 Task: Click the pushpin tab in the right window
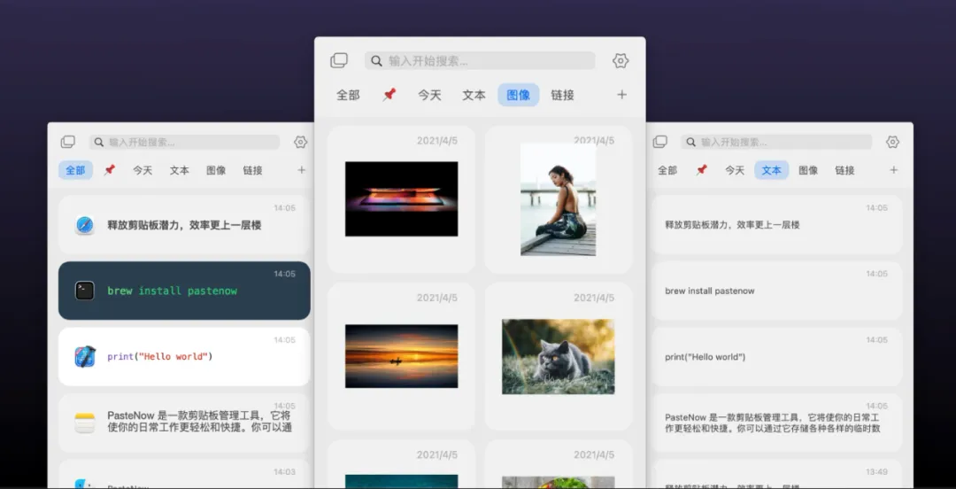pyautogui.click(x=701, y=170)
